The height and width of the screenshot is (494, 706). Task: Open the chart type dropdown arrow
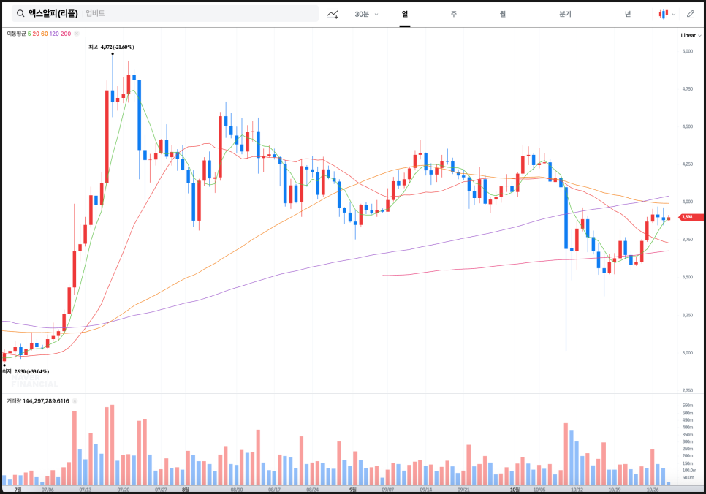(674, 14)
